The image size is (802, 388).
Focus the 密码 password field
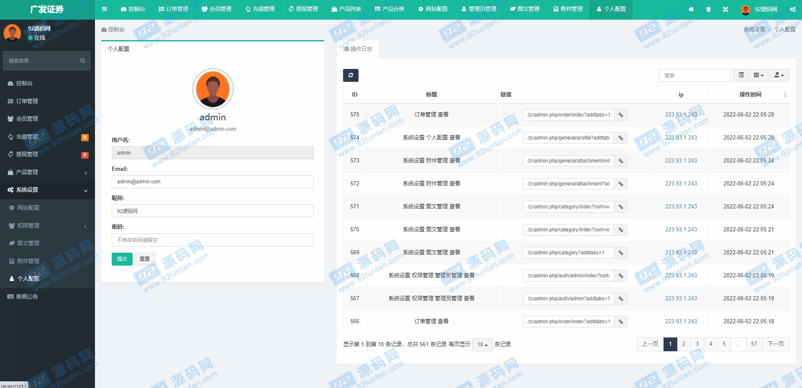[x=213, y=240]
